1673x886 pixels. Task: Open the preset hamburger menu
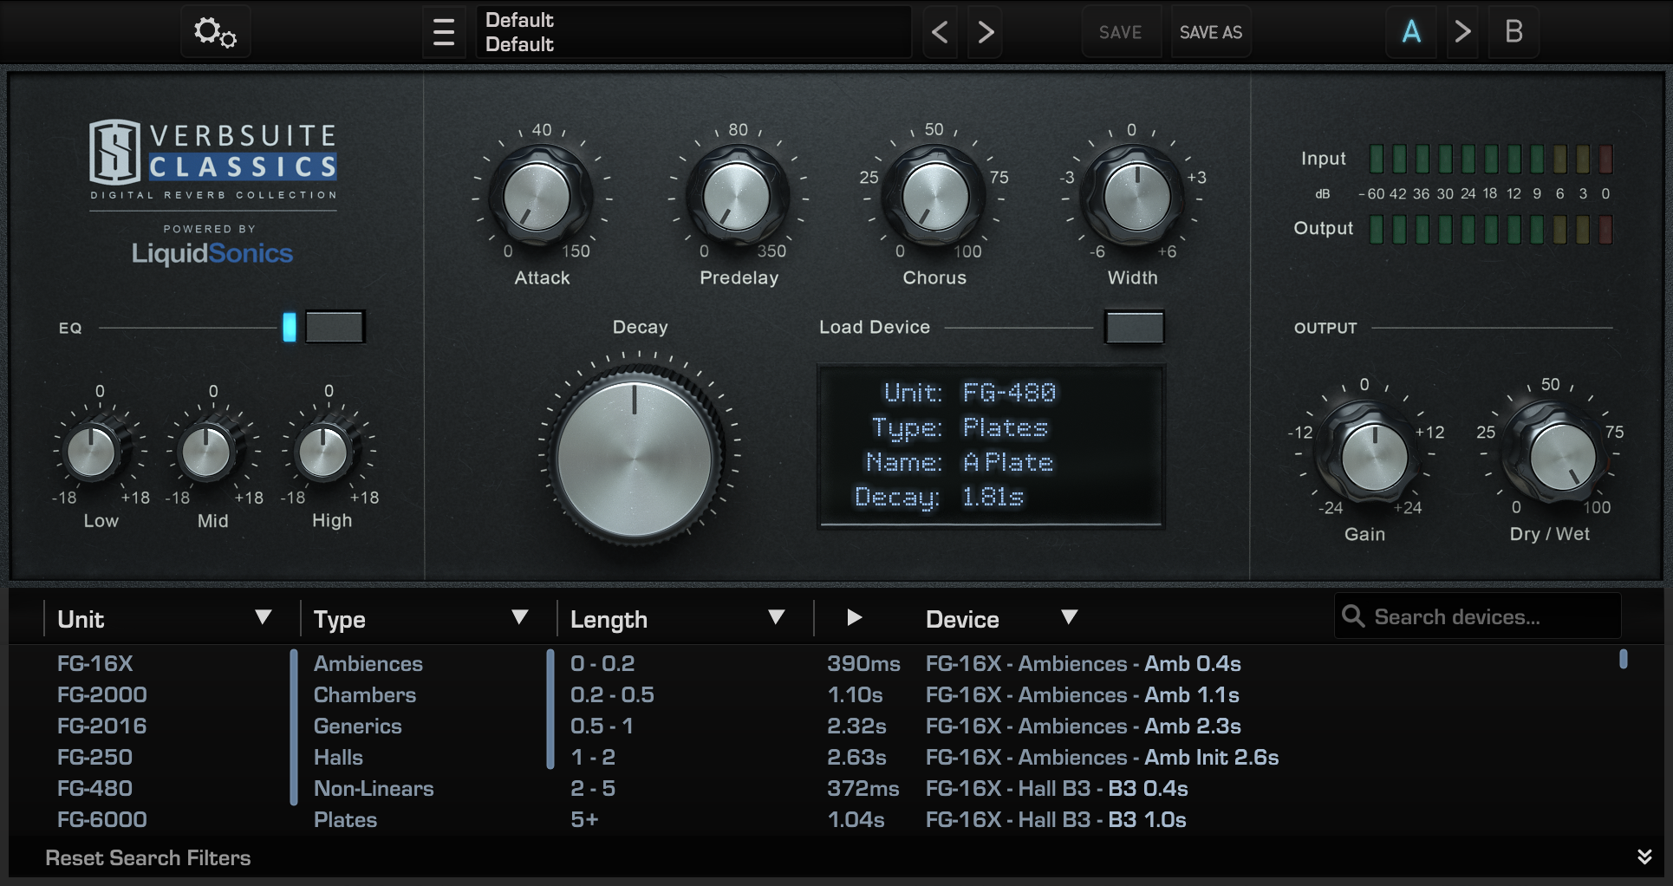pyautogui.click(x=444, y=31)
